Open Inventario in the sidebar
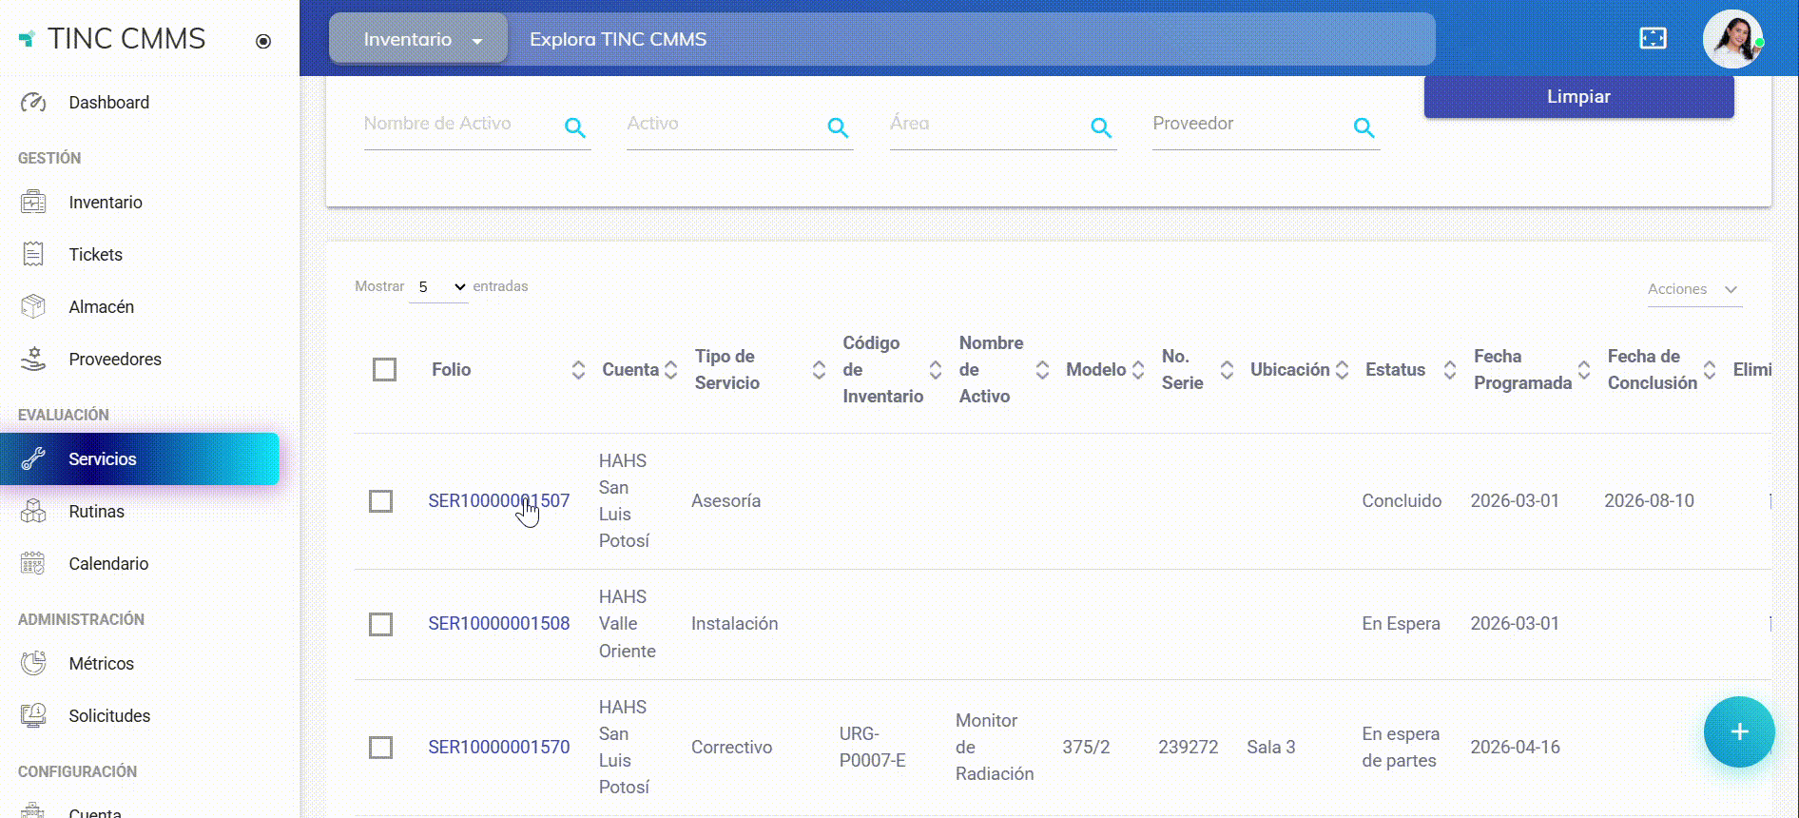The width and height of the screenshot is (1799, 818). point(106,203)
